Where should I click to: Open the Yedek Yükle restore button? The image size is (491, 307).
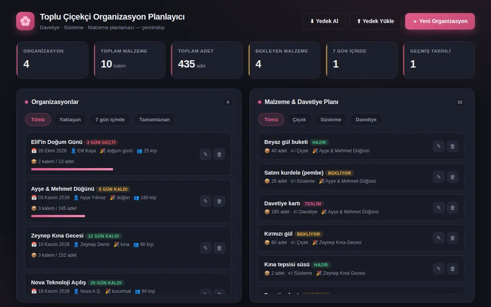click(x=375, y=21)
